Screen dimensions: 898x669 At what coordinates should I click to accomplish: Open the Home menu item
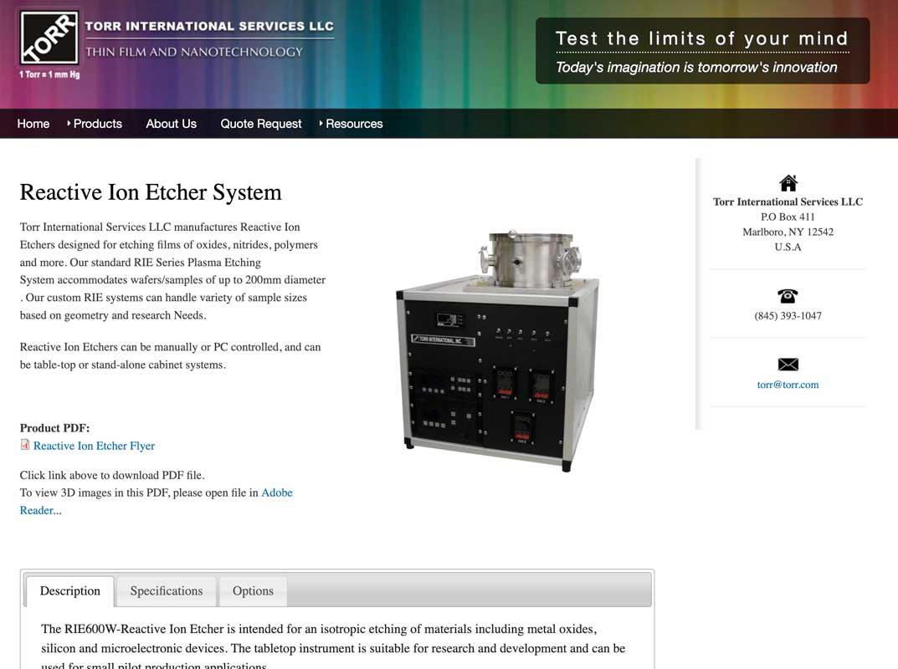[x=33, y=123]
